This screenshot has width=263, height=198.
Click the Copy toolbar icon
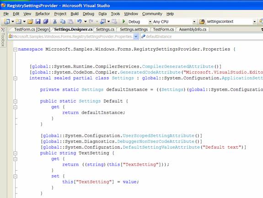pos(63,21)
